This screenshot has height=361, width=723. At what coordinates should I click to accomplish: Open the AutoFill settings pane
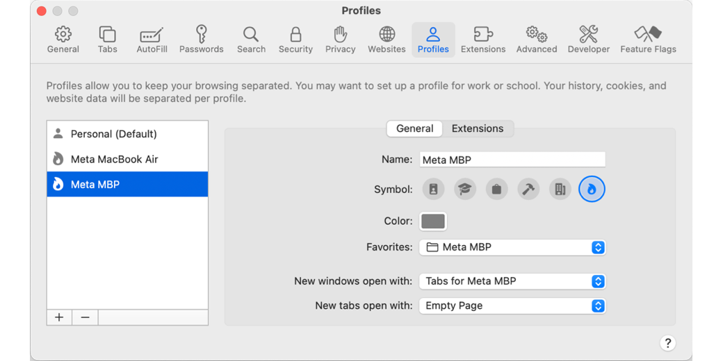tap(152, 40)
